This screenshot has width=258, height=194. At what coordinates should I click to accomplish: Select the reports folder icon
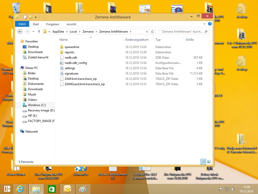(x=61, y=52)
